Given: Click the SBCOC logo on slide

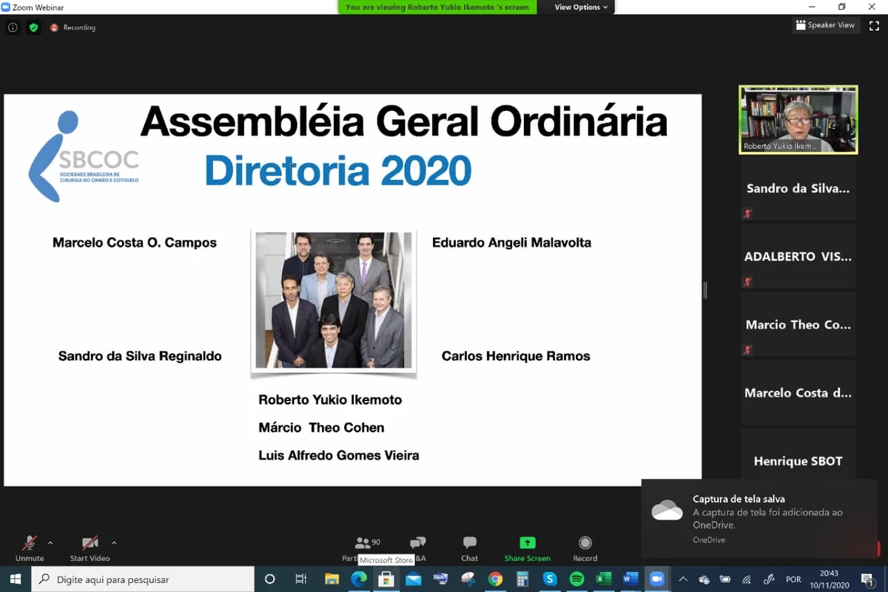Looking at the screenshot, I should 84,156.
